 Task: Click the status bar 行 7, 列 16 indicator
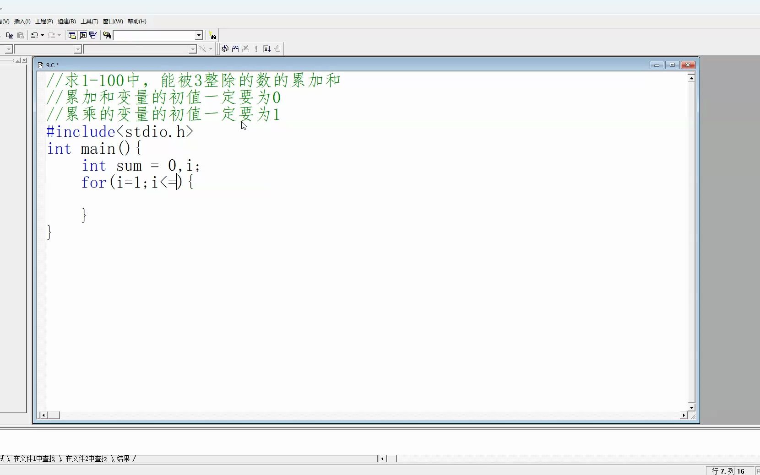(x=728, y=471)
